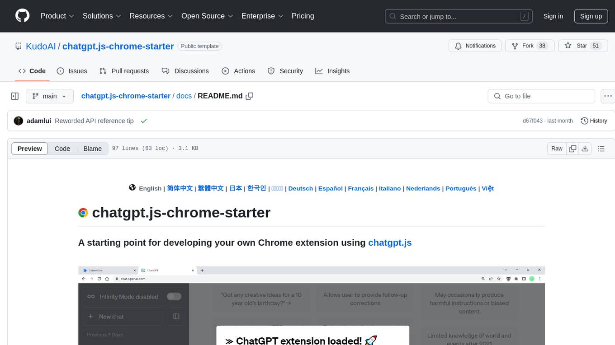View the fork count 38
Image resolution: width=615 pixels, height=345 pixels.
(x=542, y=46)
